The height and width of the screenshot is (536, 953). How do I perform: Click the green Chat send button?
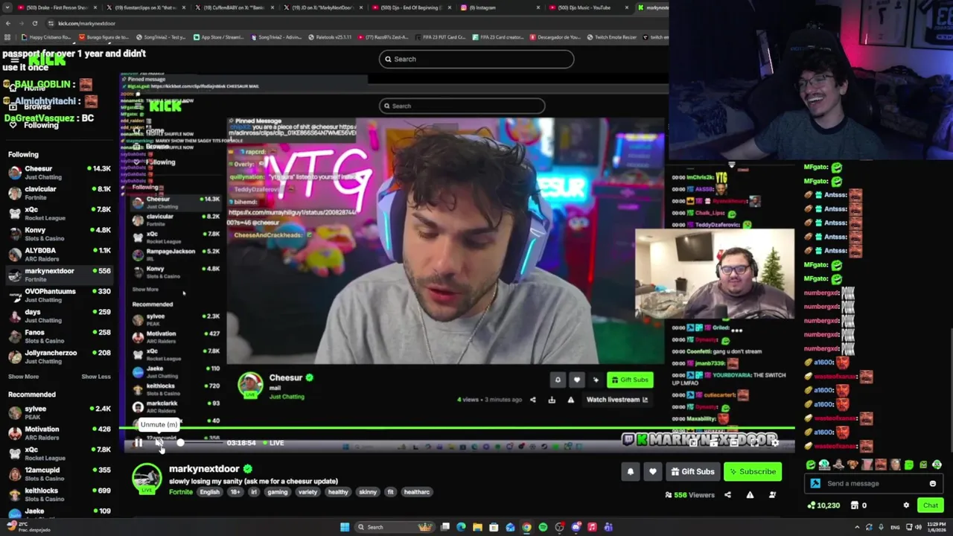[931, 505]
